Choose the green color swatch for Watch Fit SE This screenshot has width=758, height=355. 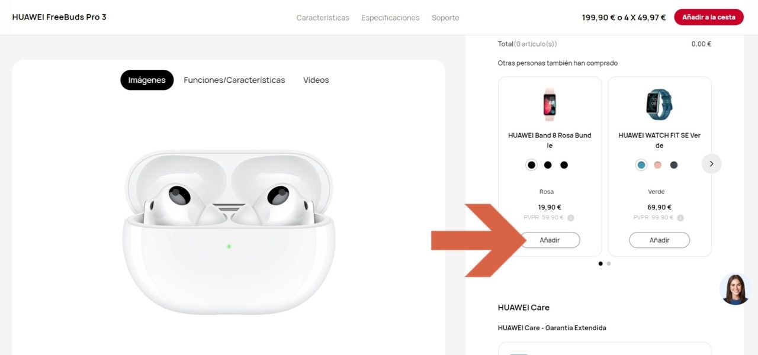click(x=641, y=165)
